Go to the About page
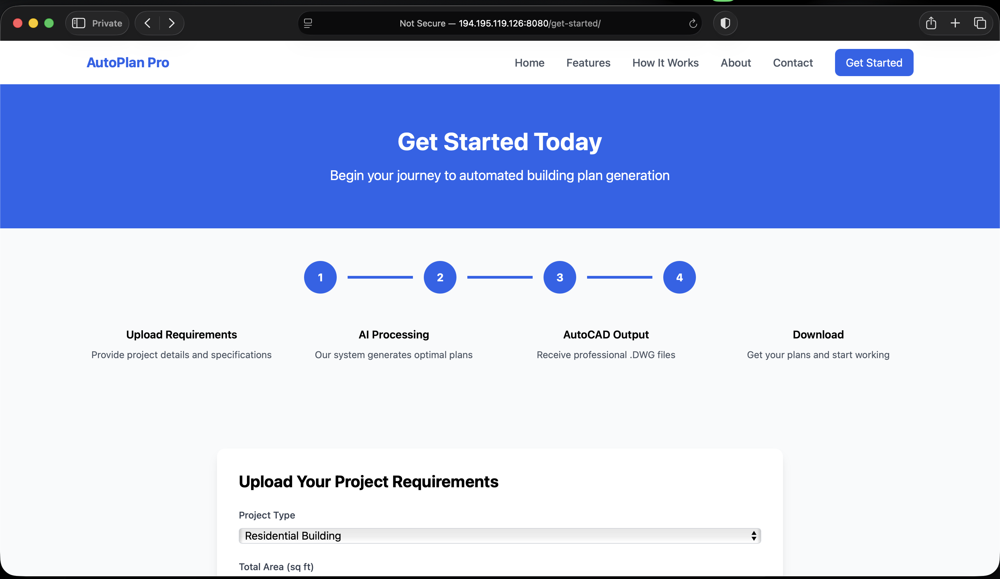 click(736, 63)
